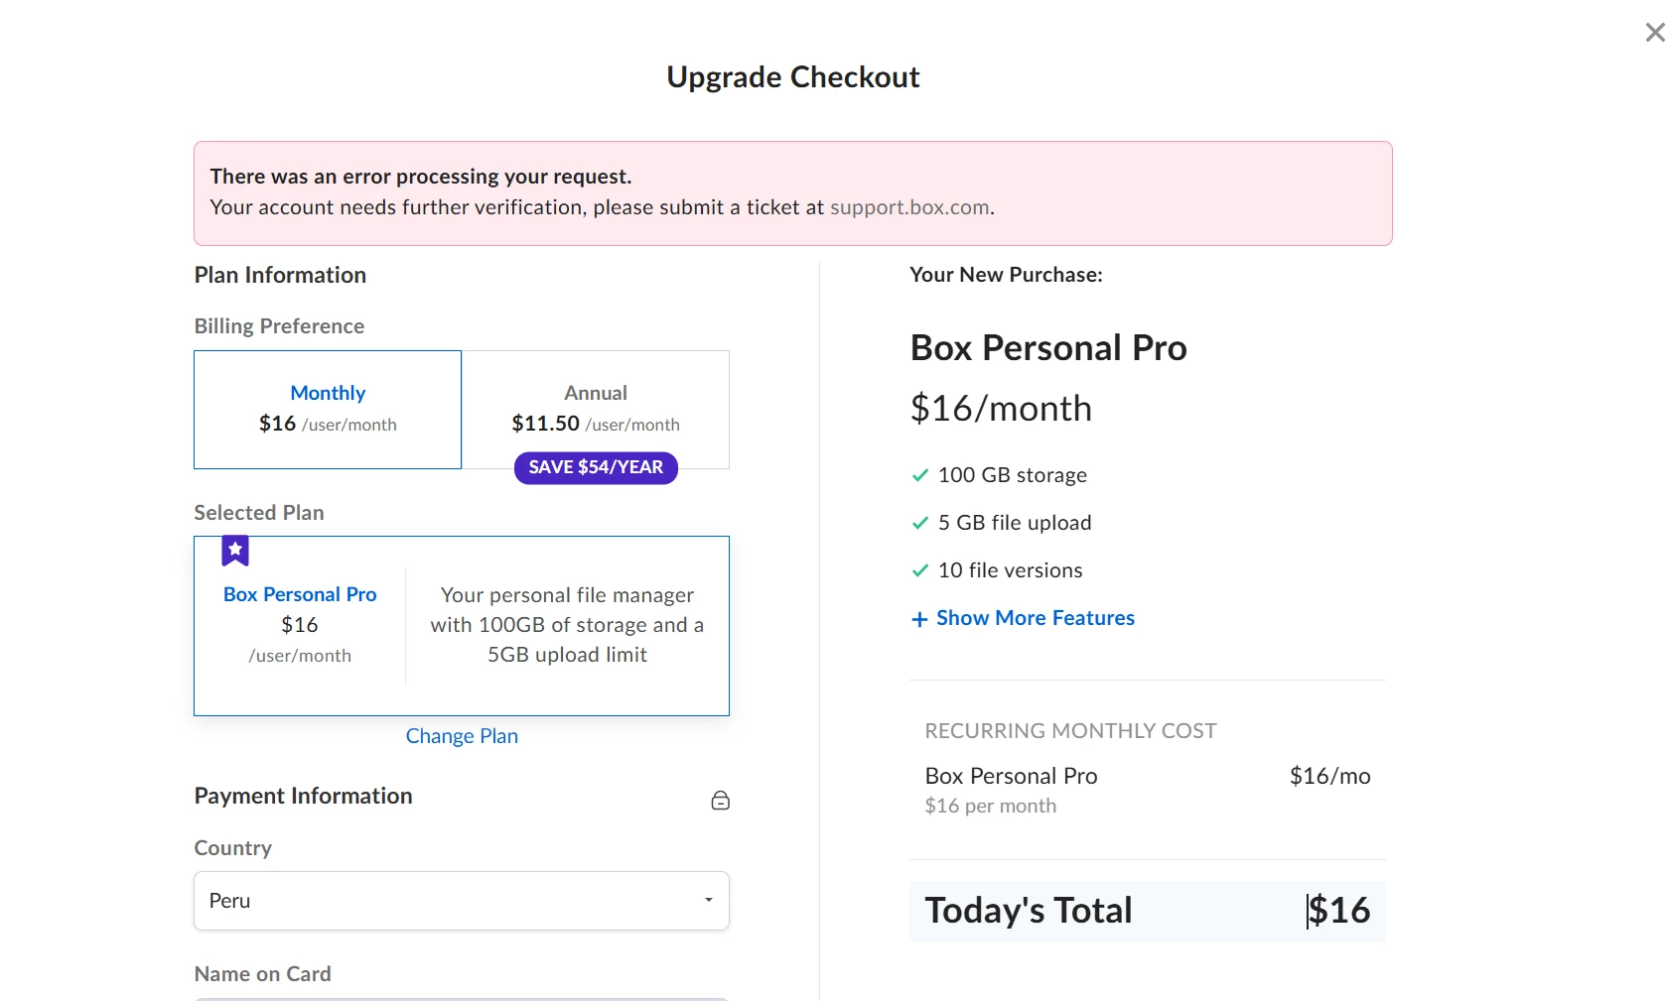Click the Name on Card field
Image resolution: width=1666 pixels, height=1001 pixels.
[462, 998]
